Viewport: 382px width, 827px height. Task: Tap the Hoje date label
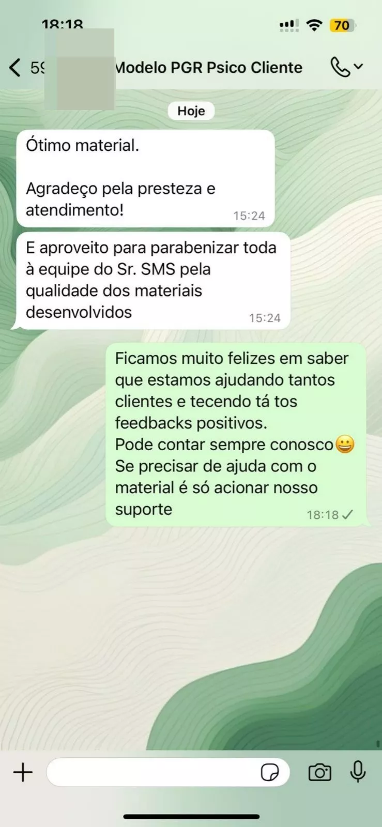pyautogui.click(x=191, y=111)
